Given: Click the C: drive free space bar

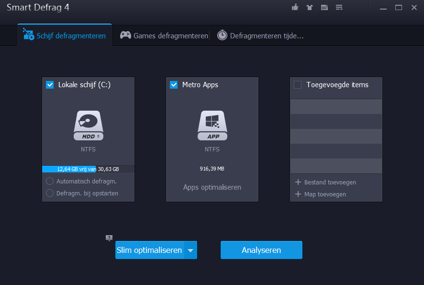Looking at the screenshot, I should tap(88, 169).
